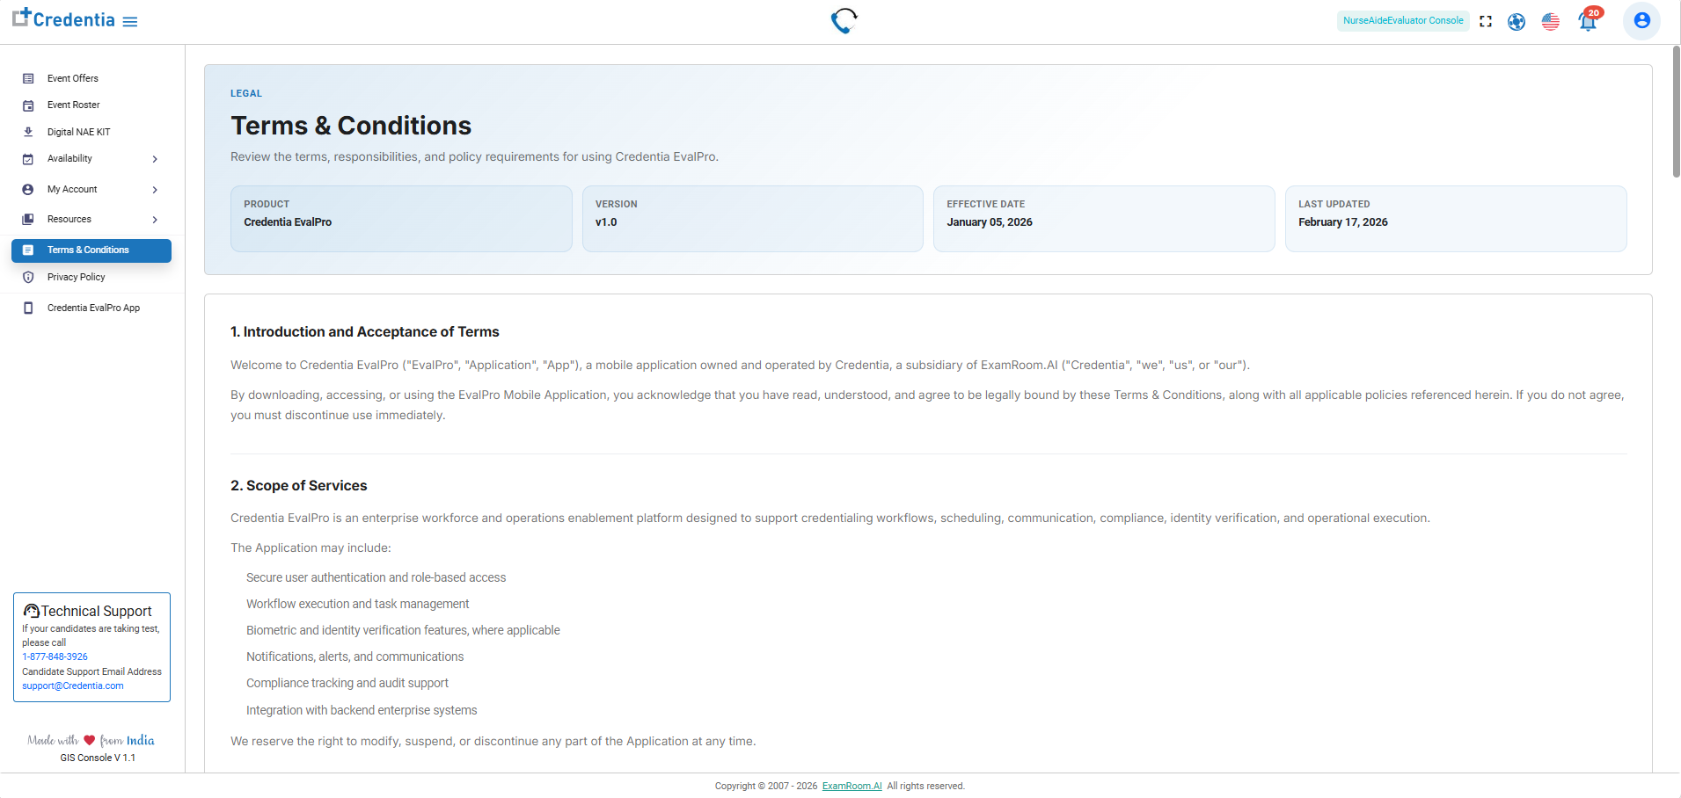Open the ExamRoom.AI footer link
This screenshot has width=1681, height=798.
click(851, 786)
